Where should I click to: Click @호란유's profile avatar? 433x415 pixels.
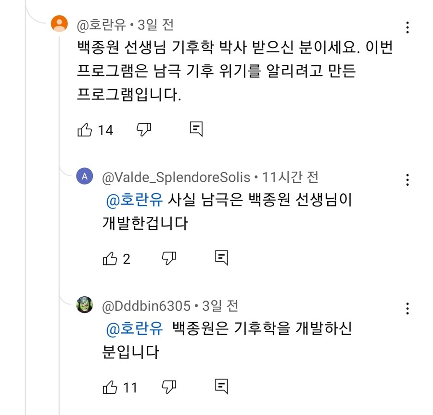coord(59,23)
